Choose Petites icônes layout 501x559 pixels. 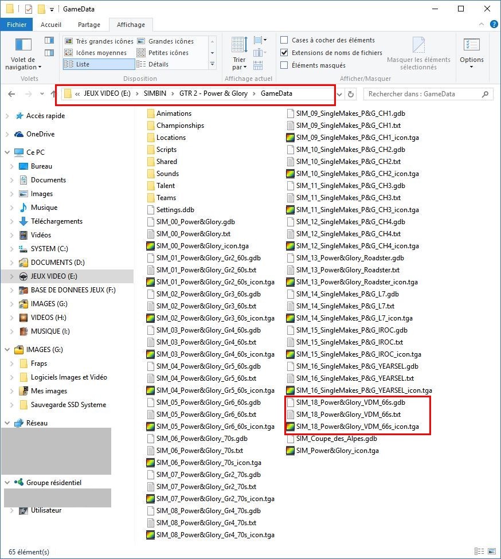coord(163,53)
